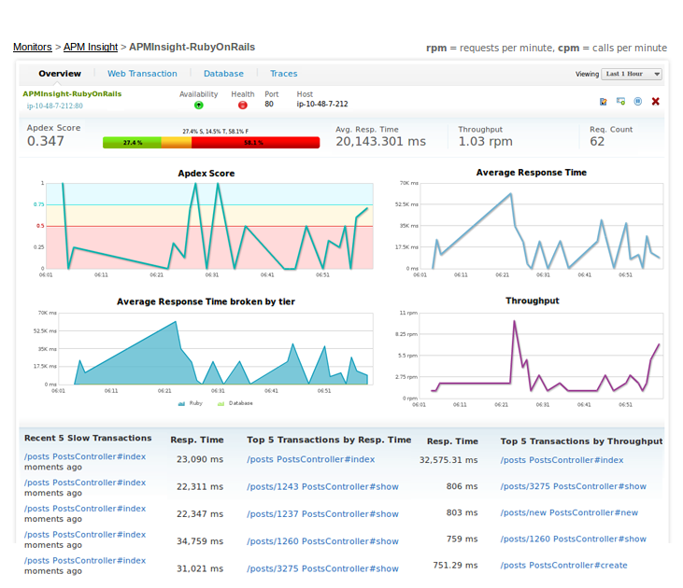This screenshot has width=683, height=588.
Task: Click red 58.1% segment of Apdex bar
Action: coord(256,142)
